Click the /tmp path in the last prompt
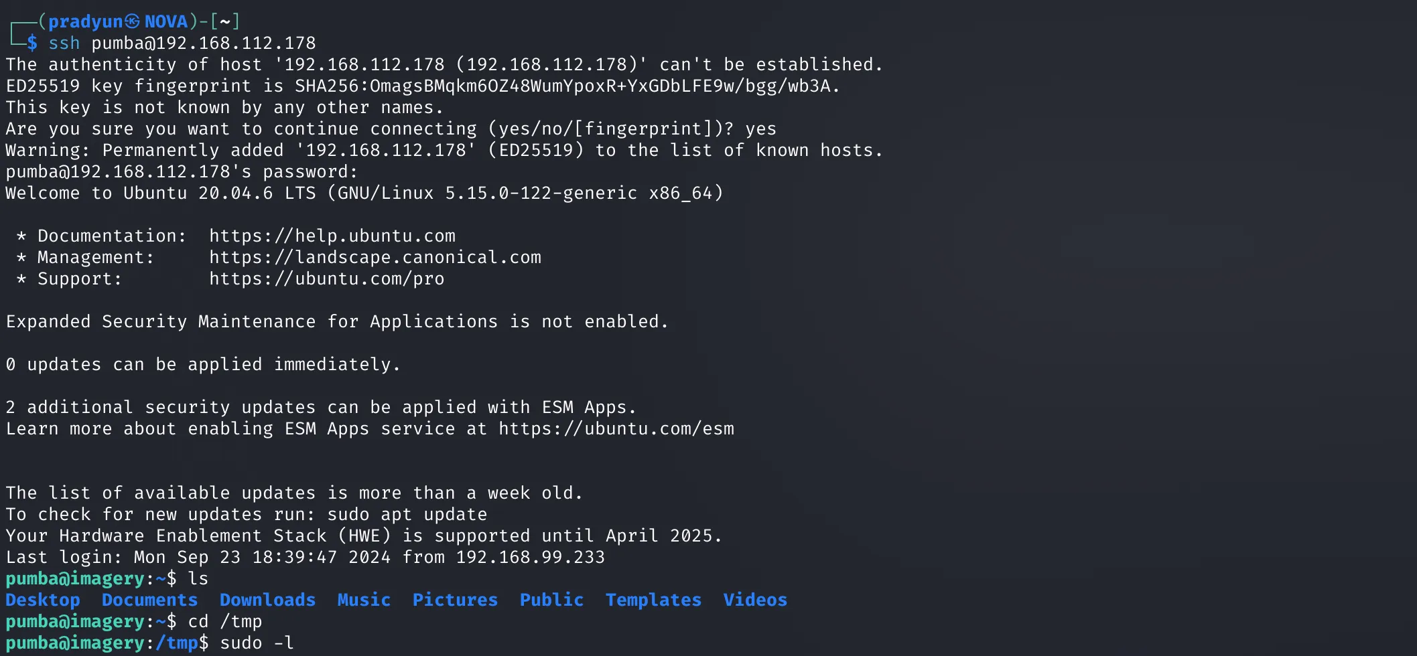1417x656 pixels. (176, 643)
